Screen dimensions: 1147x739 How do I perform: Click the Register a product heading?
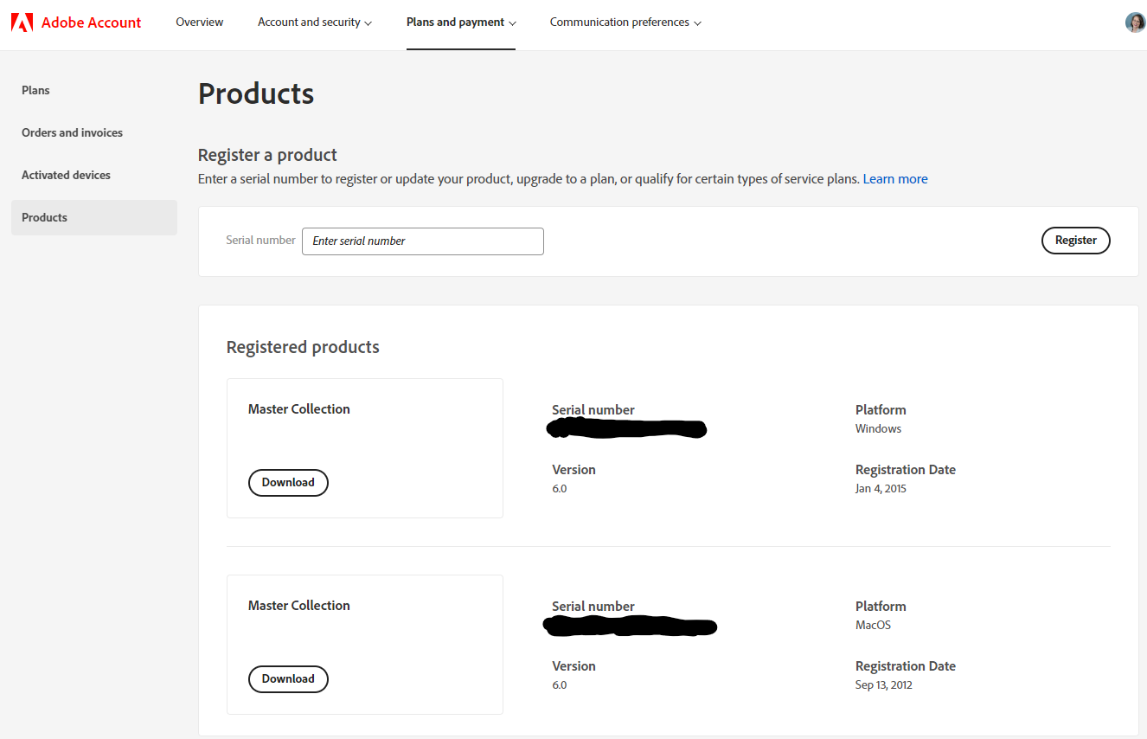267,155
